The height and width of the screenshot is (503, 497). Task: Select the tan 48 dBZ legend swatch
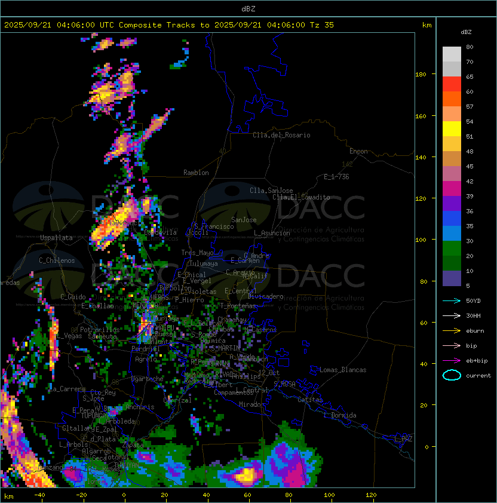coord(452,159)
